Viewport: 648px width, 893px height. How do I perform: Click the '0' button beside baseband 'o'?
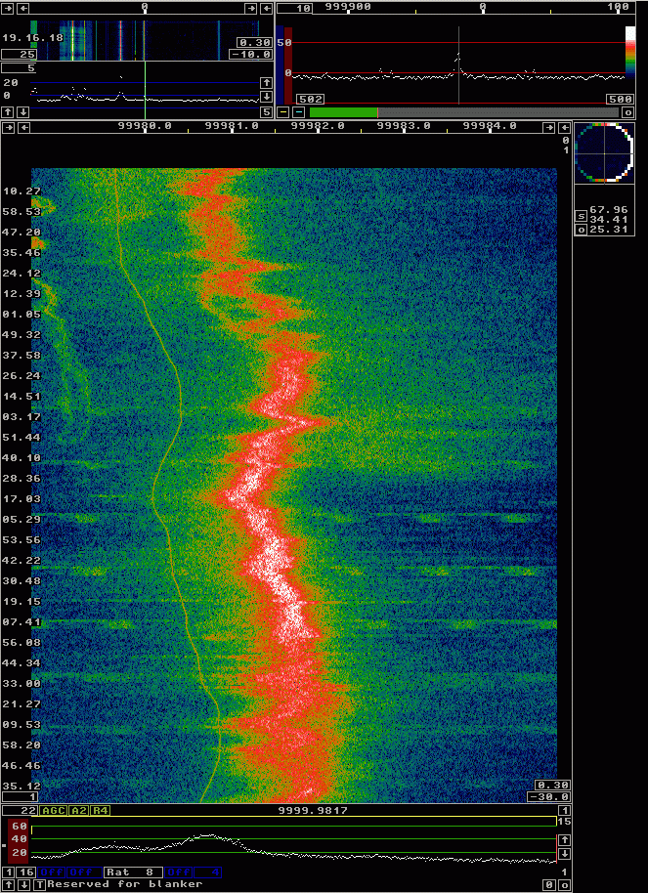tap(549, 885)
